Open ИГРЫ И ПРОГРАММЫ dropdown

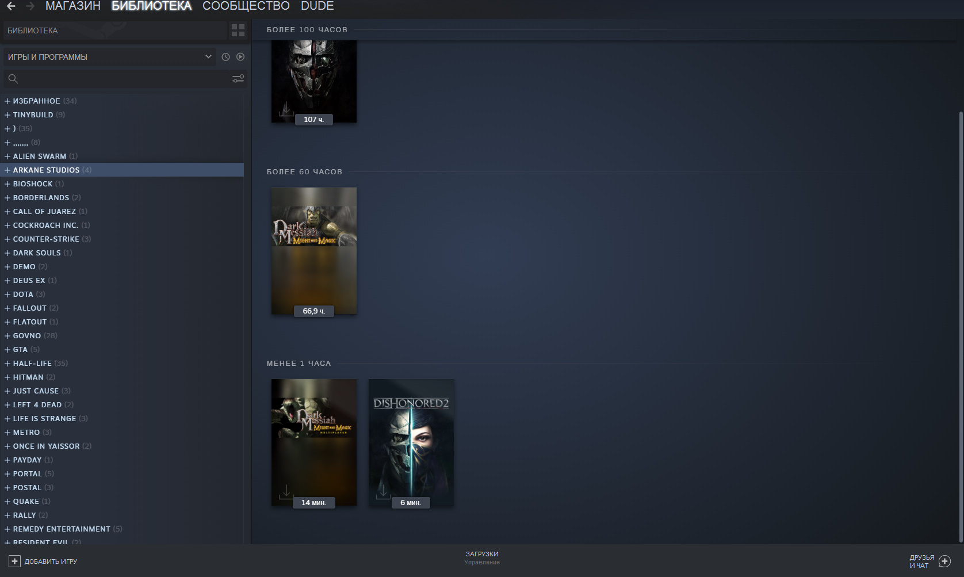[x=110, y=57]
